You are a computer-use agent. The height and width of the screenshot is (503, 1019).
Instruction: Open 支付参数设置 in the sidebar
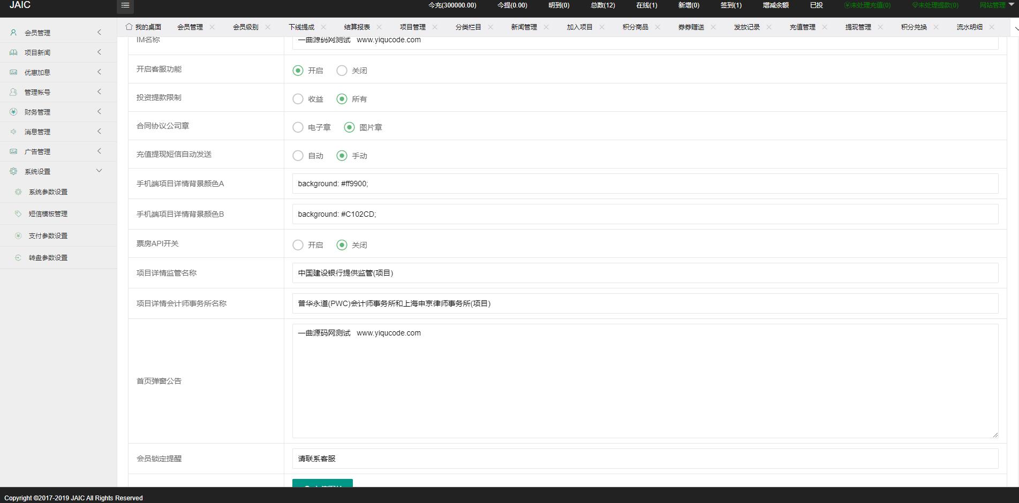[x=48, y=235]
